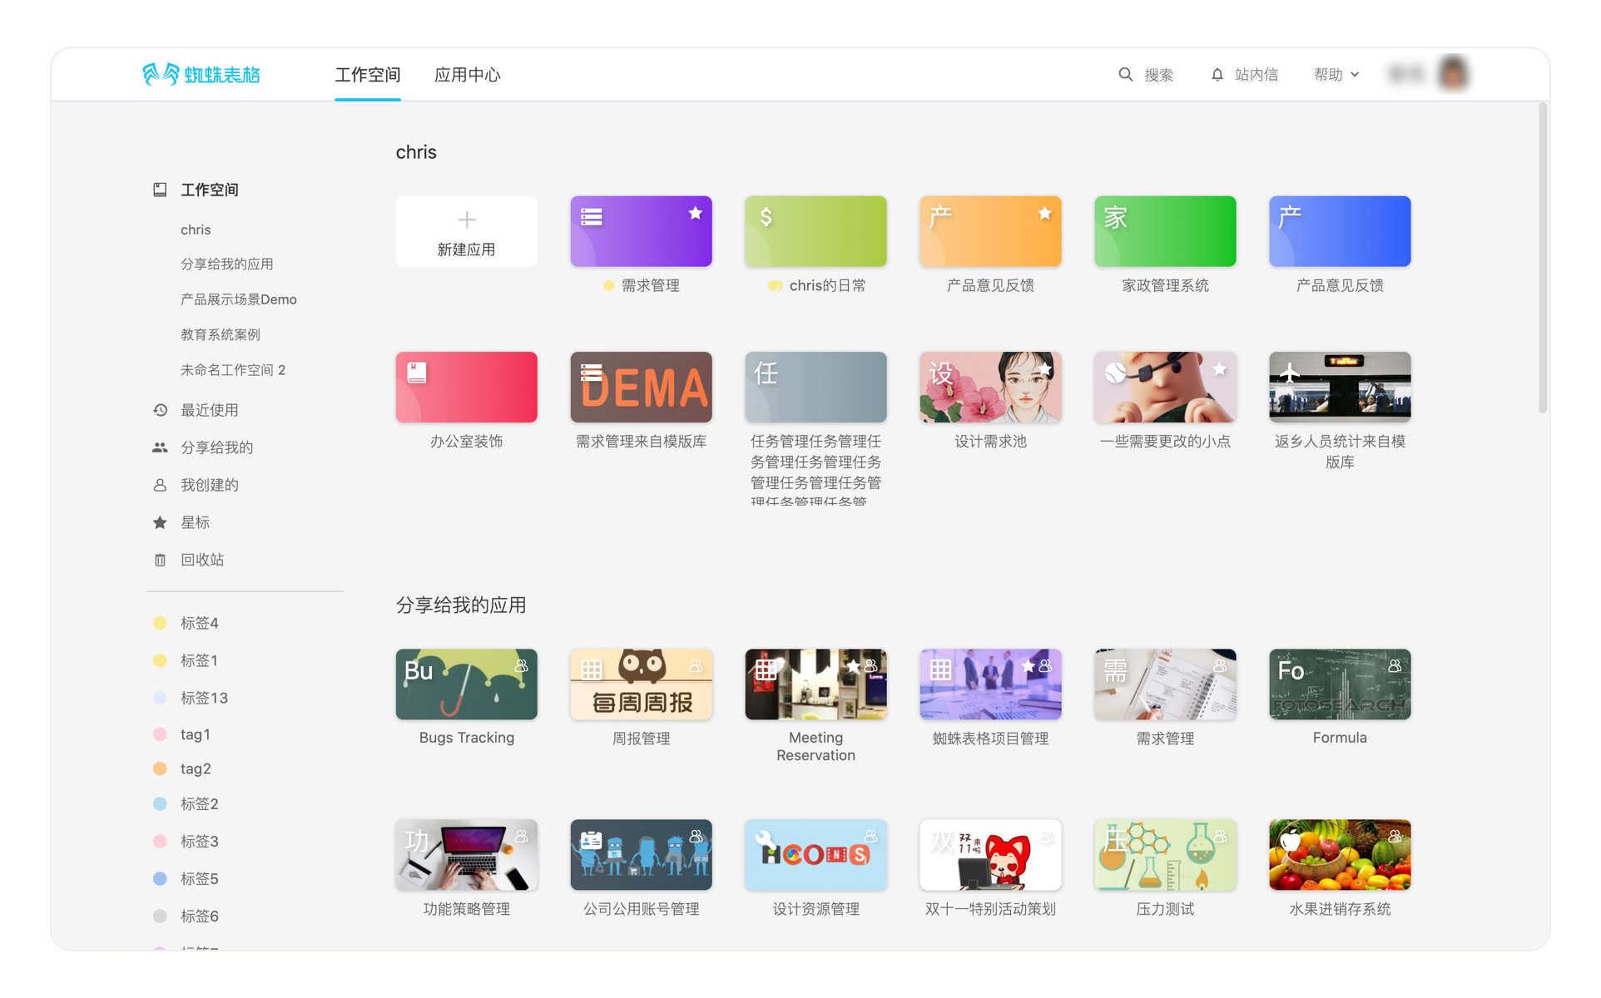This screenshot has height=998, width=1601.
Task: Click shared-users icon on Formula card
Action: click(1395, 666)
